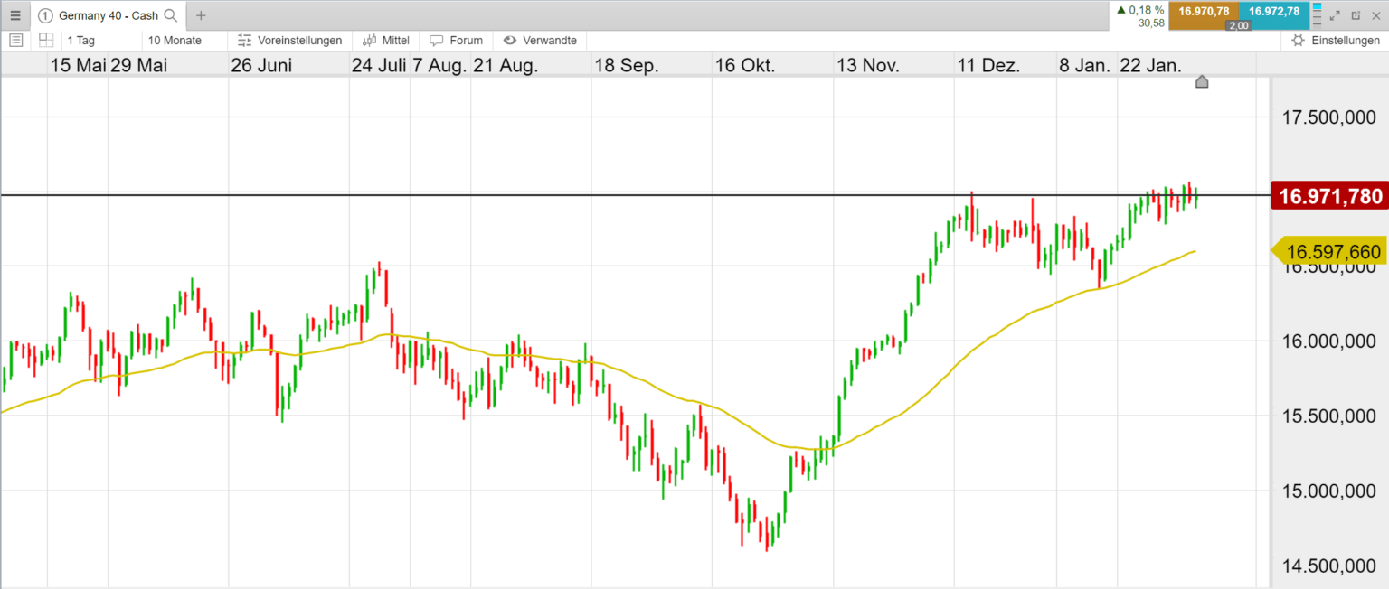
Task: Click the Verwandte eye icon
Action: click(512, 40)
